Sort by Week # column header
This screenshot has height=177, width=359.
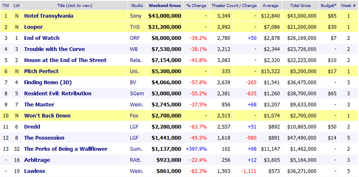348,5
